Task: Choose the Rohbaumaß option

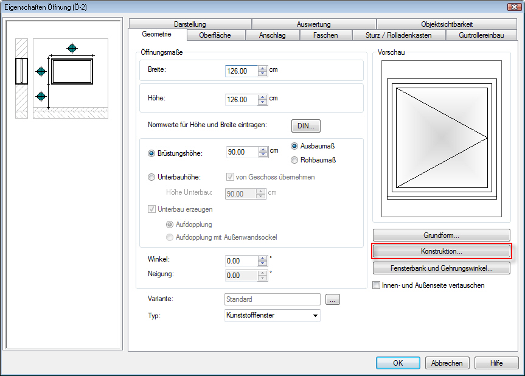Action: click(x=294, y=160)
